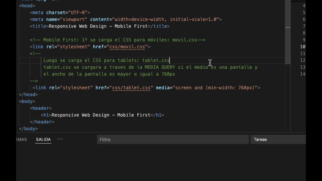The height and width of the screenshot is (181, 322).
Task: Open the partly hidden EMAS panel tab
Action: point(21,140)
